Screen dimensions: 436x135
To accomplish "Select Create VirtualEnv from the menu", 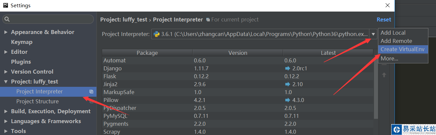I will tap(403, 49).
